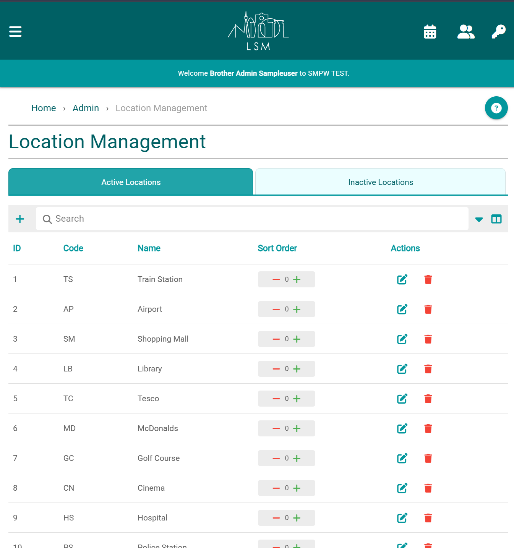The width and height of the screenshot is (514, 548).
Task: Go to Admin breadcrumb link
Action: pyautogui.click(x=86, y=108)
